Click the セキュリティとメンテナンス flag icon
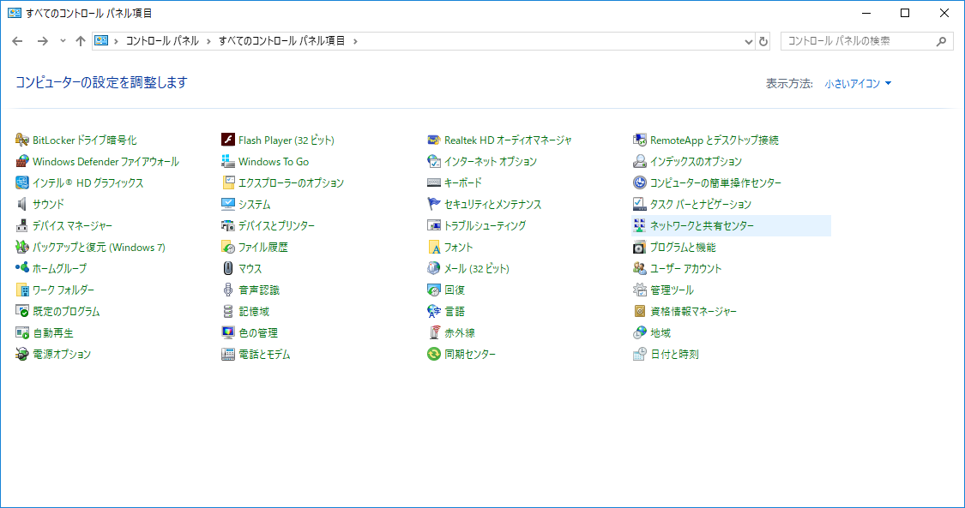The height and width of the screenshot is (508, 965). click(435, 204)
